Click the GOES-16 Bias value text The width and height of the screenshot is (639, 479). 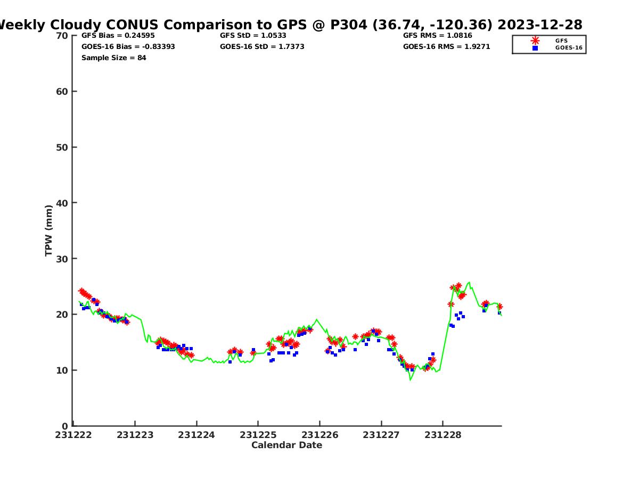coord(128,47)
